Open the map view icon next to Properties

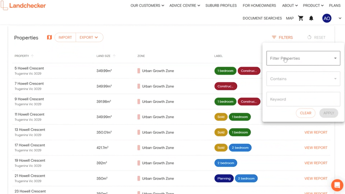pyautogui.click(x=49, y=37)
